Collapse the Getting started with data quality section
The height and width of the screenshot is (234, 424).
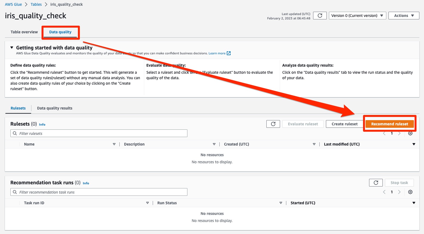pyautogui.click(x=11, y=47)
